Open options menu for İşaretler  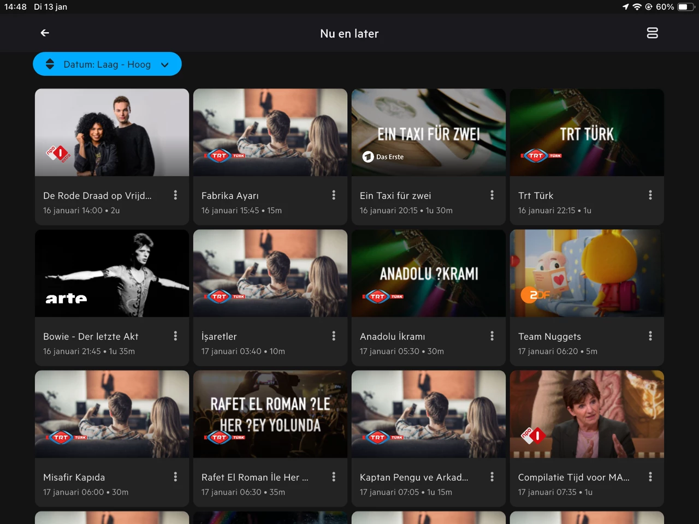(x=334, y=336)
